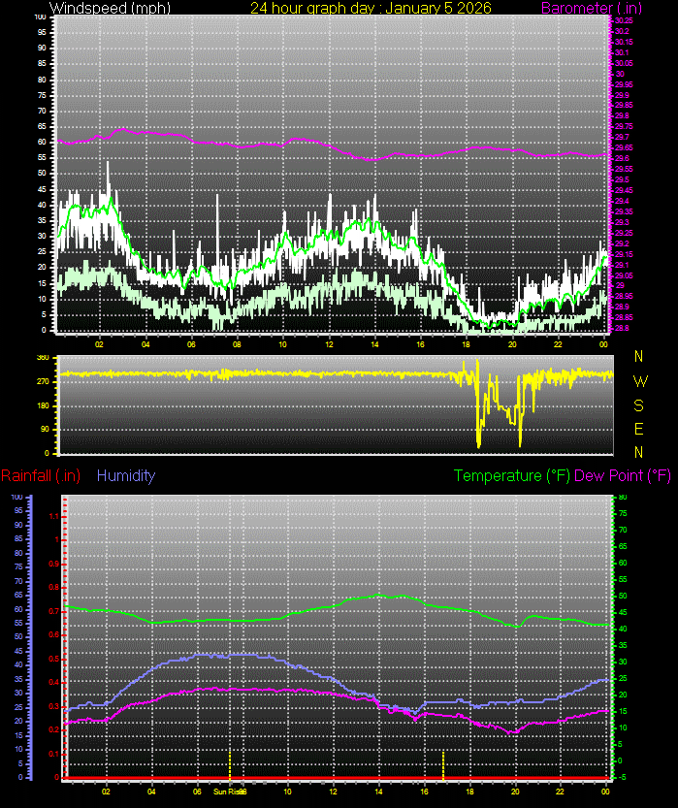Click the green Temperature (°F) legend label
Image resolution: width=678 pixels, height=808 pixels.
(x=512, y=476)
